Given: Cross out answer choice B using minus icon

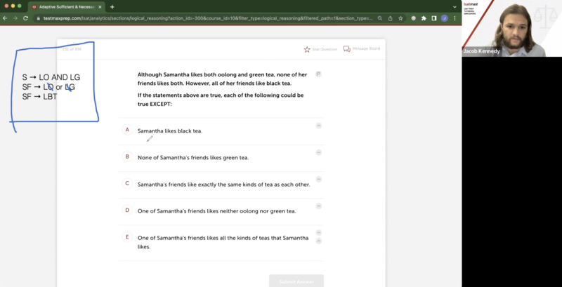Looking at the screenshot, I should pos(318,152).
